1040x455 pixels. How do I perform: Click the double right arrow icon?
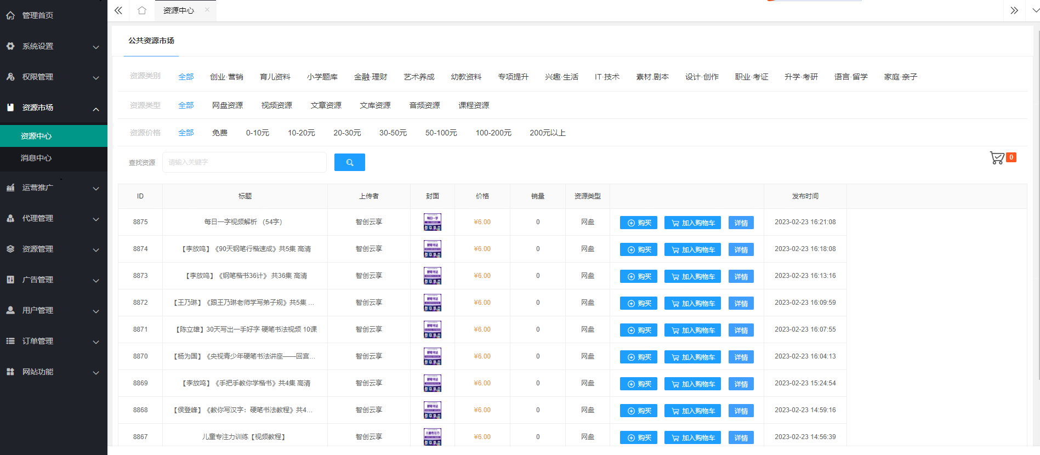click(1014, 10)
